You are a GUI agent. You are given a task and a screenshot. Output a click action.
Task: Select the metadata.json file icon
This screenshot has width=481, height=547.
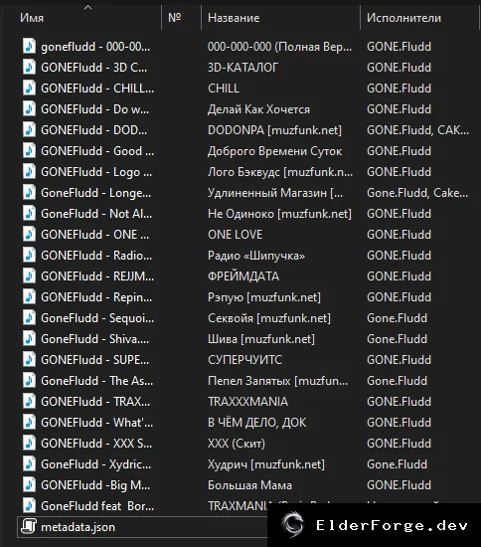[x=29, y=526]
